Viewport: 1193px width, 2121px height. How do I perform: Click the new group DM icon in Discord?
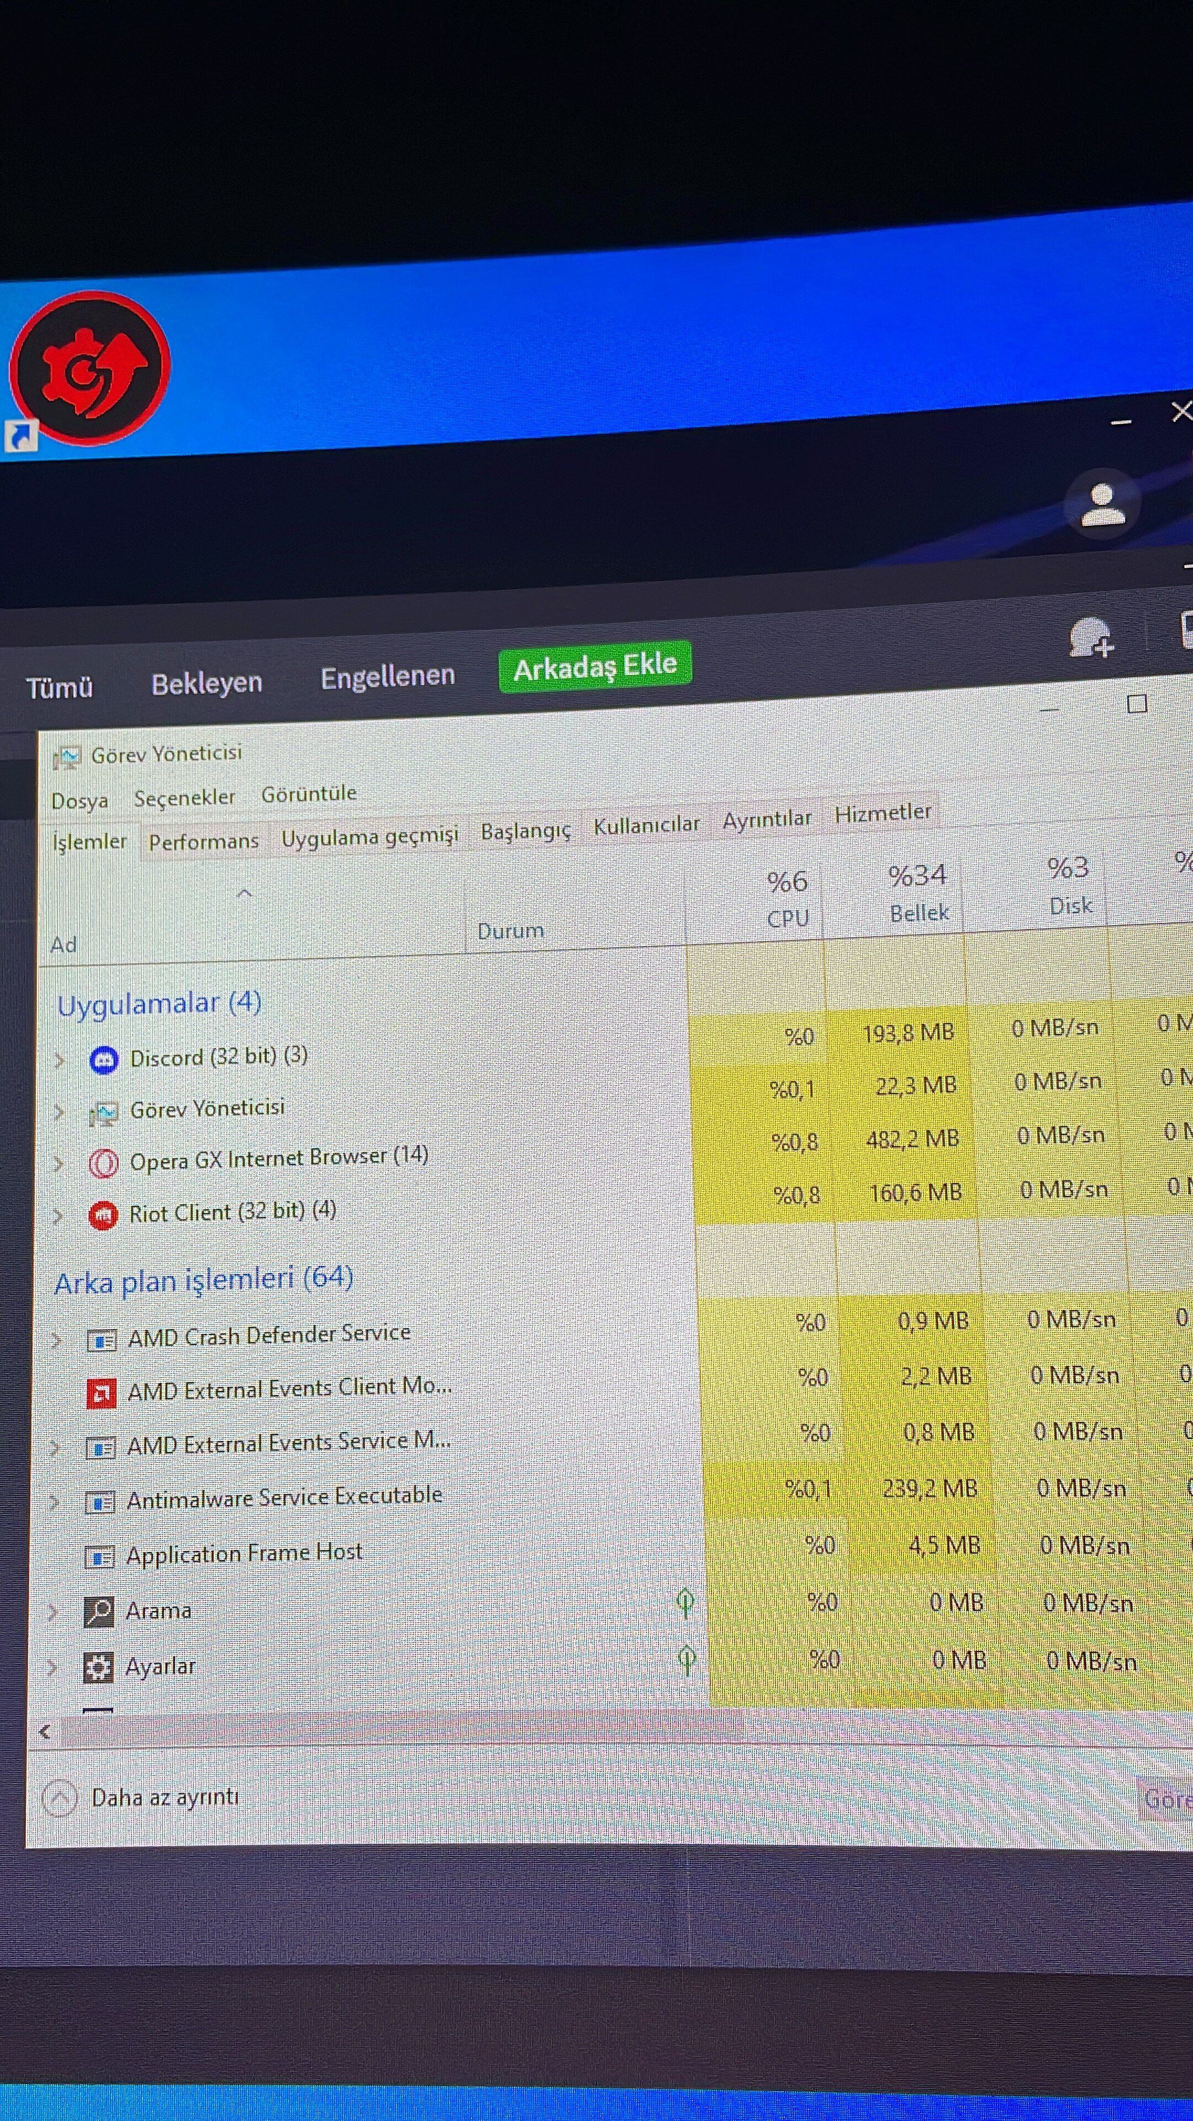[1091, 637]
